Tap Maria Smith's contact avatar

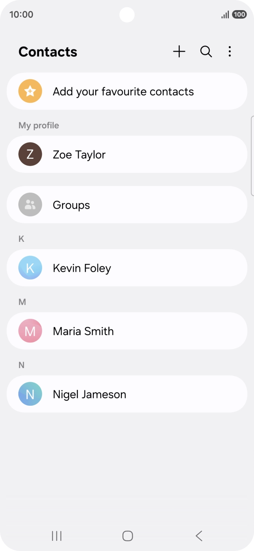click(30, 331)
